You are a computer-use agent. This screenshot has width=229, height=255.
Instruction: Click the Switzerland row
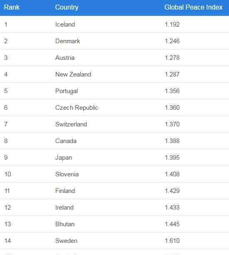point(114,124)
